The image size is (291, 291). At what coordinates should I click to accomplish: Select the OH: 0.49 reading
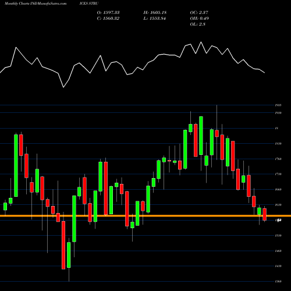pos(200,19)
